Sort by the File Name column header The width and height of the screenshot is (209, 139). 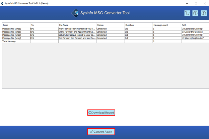coord(77,25)
